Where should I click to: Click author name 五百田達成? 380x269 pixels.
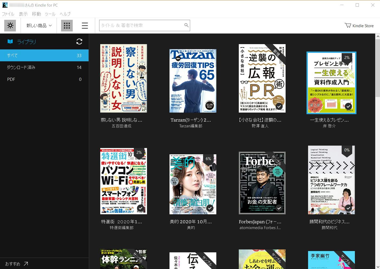coord(122,126)
